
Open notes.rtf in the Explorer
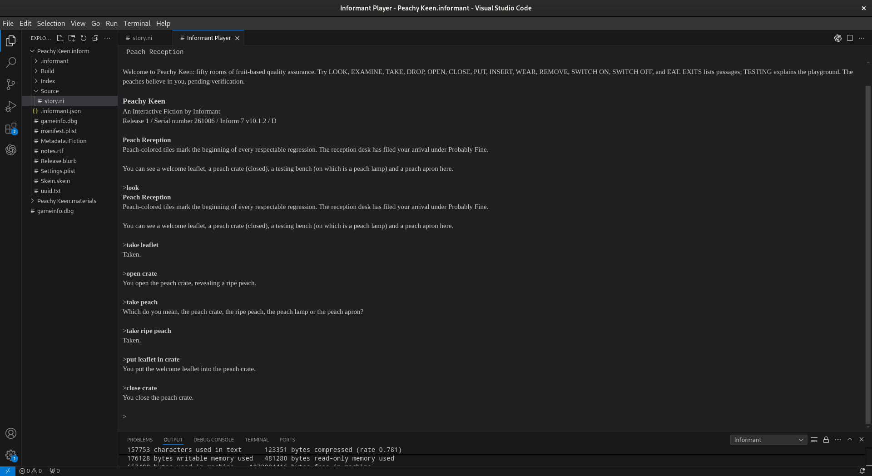(69, 151)
